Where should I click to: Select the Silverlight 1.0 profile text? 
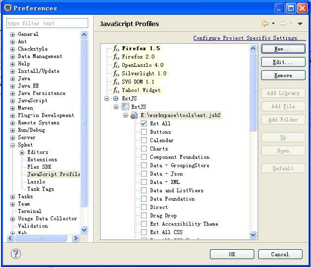click(x=144, y=73)
